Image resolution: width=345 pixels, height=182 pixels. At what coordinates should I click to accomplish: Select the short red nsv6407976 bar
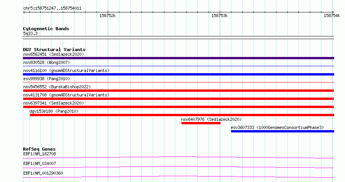point(201,123)
